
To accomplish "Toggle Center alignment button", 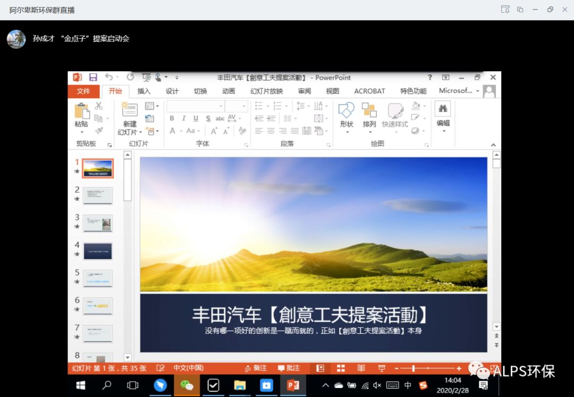I will click(271, 131).
